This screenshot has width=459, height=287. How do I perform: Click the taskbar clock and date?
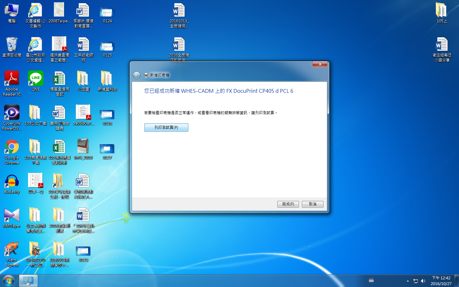(441, 281)
